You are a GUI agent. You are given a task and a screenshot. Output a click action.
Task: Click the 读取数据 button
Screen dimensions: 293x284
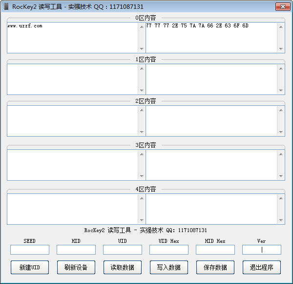point(123,267)
